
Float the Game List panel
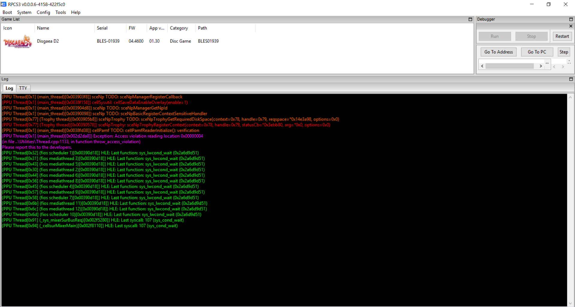470,19
